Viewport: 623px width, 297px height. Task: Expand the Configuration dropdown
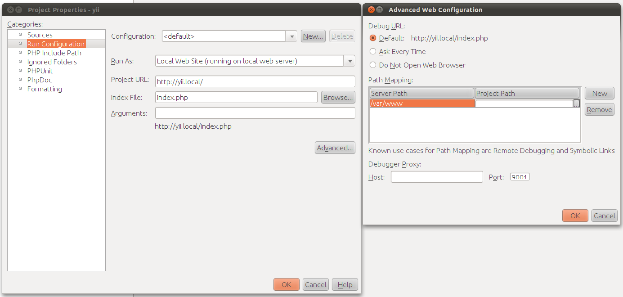click(x=291, y=36)
